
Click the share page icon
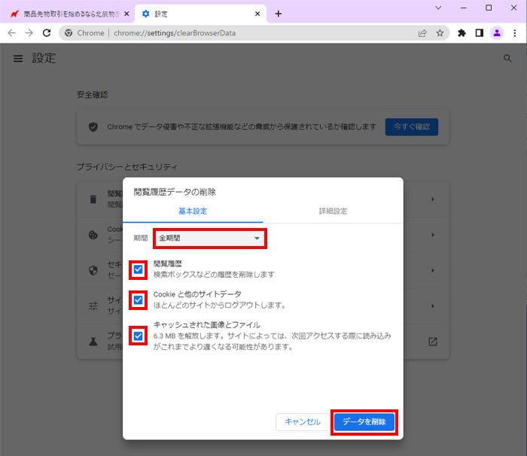423,33
